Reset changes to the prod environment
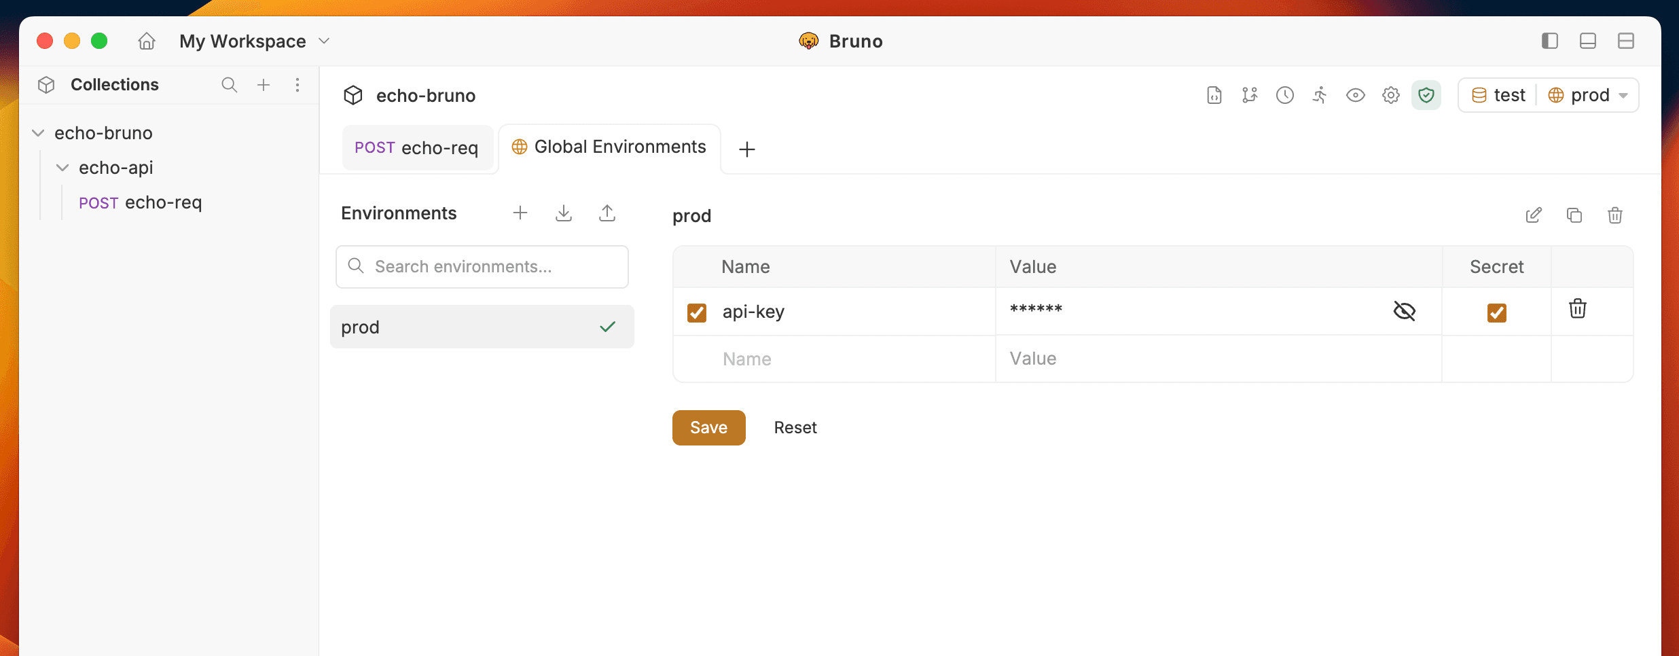 point(795,427)
